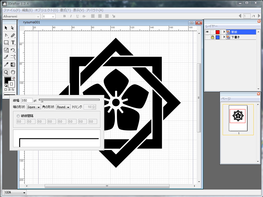
Task: Open the 角の形状 Round dropdown
Action: (x=63, y=107)
